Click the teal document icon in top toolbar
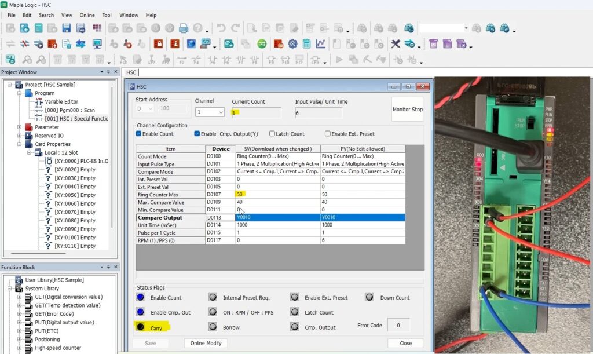 [39, 28]
